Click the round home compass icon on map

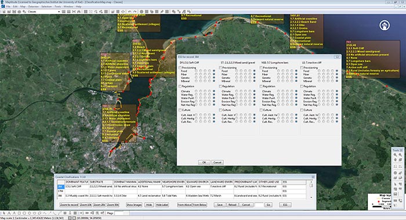(x=385, y=26)
